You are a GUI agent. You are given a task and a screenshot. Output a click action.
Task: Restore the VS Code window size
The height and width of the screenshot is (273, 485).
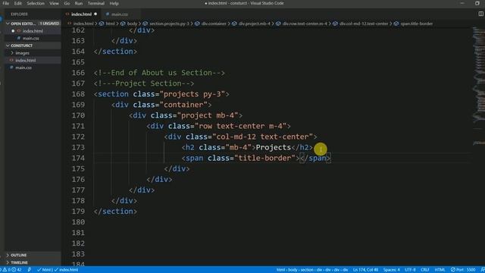(477, 3)
